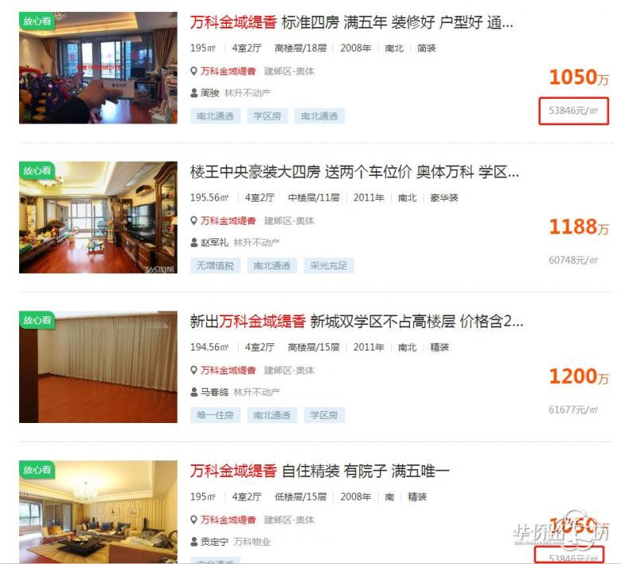This screenshot has width=621, height=564.
Task: Click the 唯一住房 tag in the third listing
Action: [216, 415]
